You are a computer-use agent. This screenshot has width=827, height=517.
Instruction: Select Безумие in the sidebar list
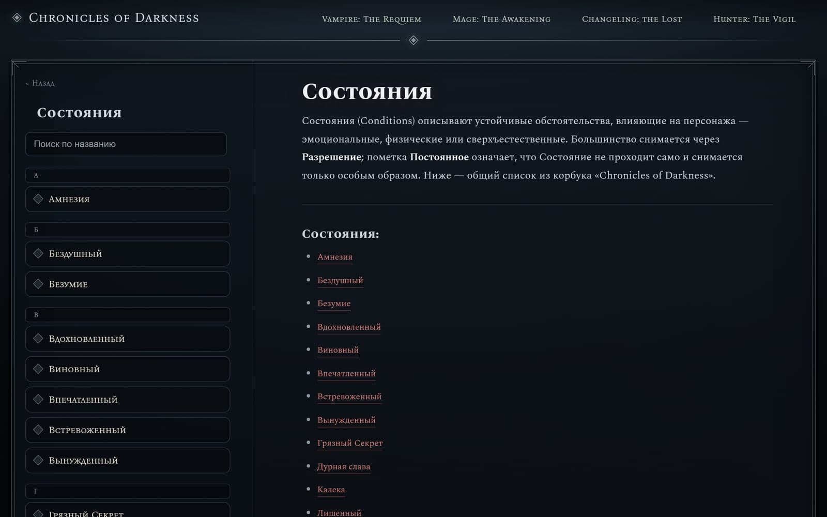point(128,284)
